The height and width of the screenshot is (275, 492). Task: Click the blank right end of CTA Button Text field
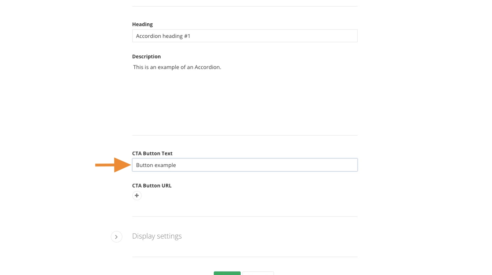click(334, 165)
